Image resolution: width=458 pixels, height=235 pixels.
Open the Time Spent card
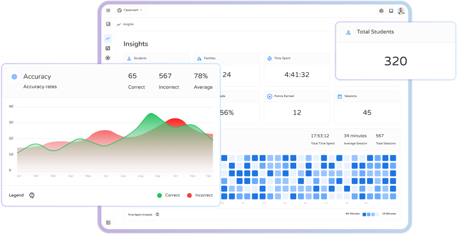[297, 69]
